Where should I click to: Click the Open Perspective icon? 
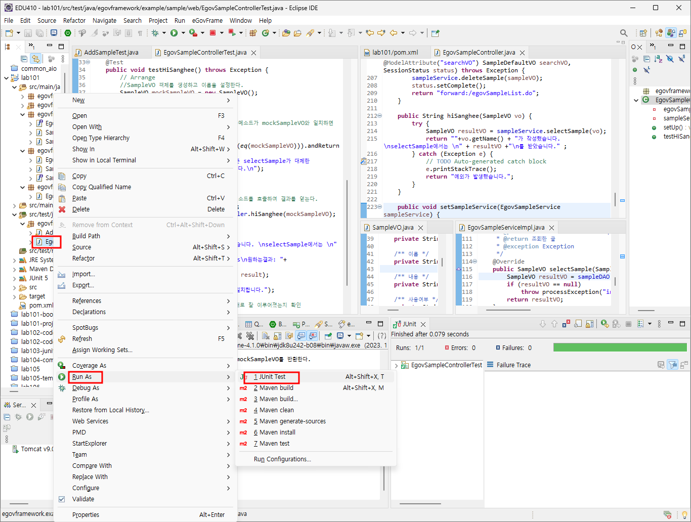643,33
